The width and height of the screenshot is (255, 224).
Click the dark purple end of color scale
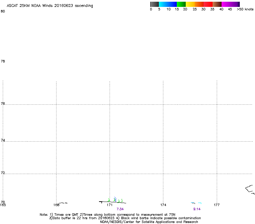coord(238,4)
